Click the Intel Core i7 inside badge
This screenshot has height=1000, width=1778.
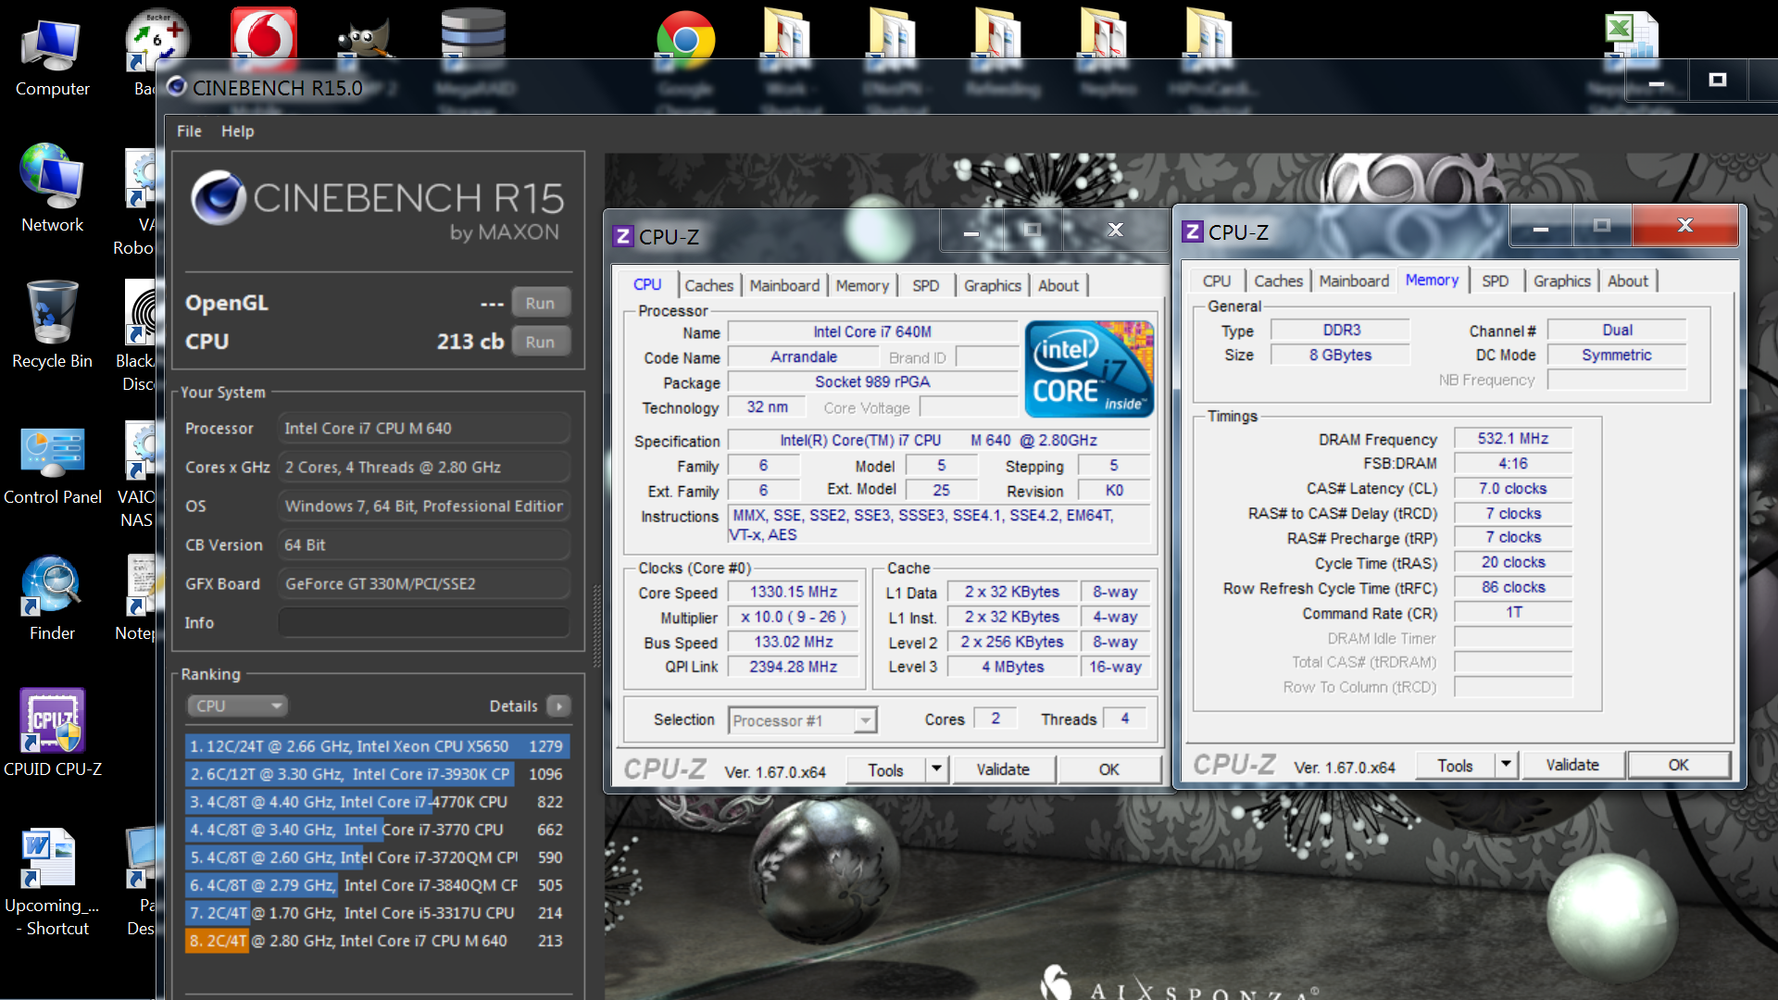[x=1089, y=369]
